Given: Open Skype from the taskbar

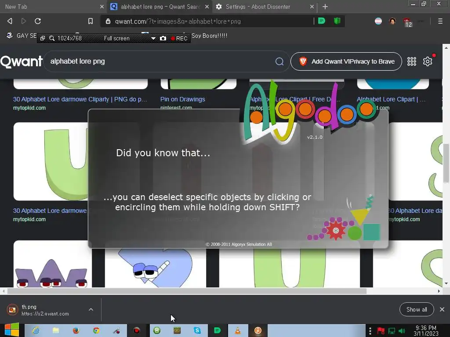Looking at the screenshot, I should tap(197, 330).
